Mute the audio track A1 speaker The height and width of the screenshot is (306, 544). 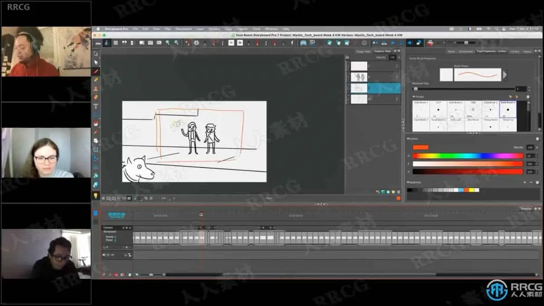(x=104, y=255)
